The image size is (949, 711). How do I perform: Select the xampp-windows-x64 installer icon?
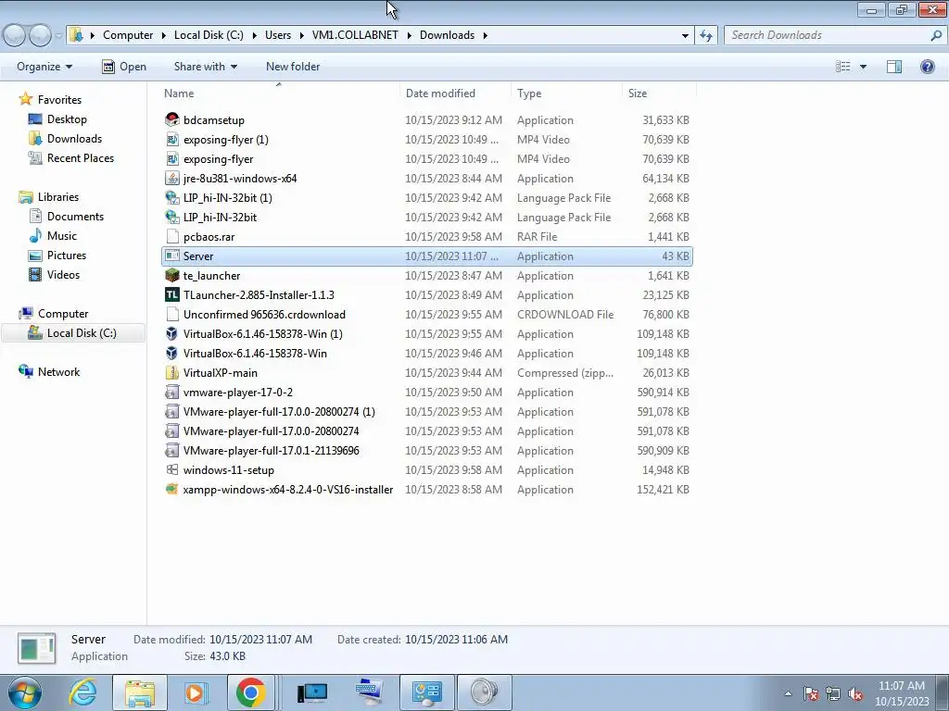pos(171,489)
